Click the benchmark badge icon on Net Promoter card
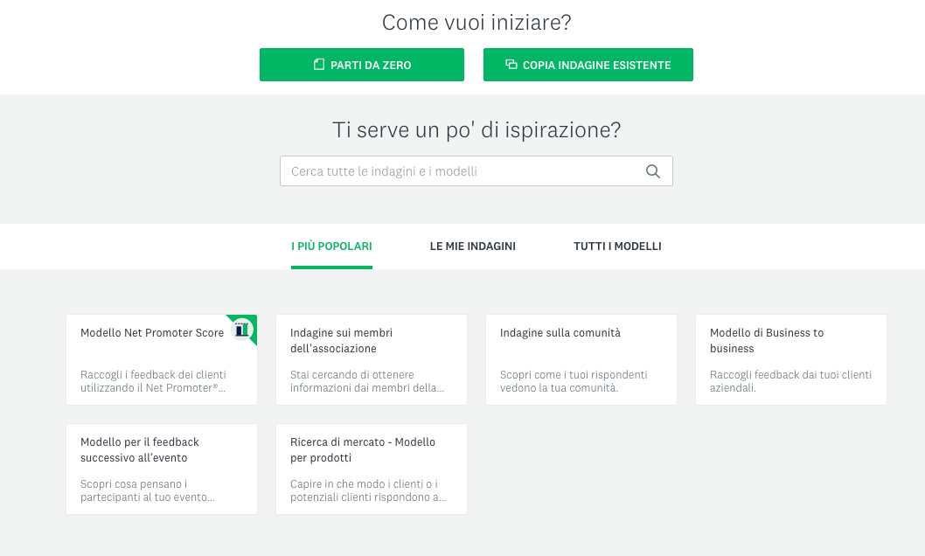 (242, 330)
